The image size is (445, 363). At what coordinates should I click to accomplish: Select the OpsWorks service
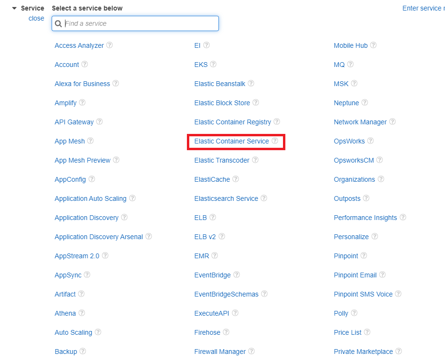(x=349, y=141)
